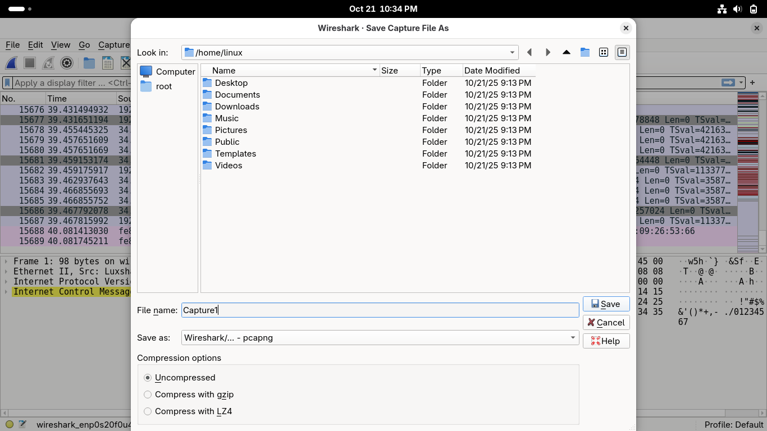Screen dimensions: 767x431
Task: Click the back navigation arrow in dialog
Action: coord(529,52)
